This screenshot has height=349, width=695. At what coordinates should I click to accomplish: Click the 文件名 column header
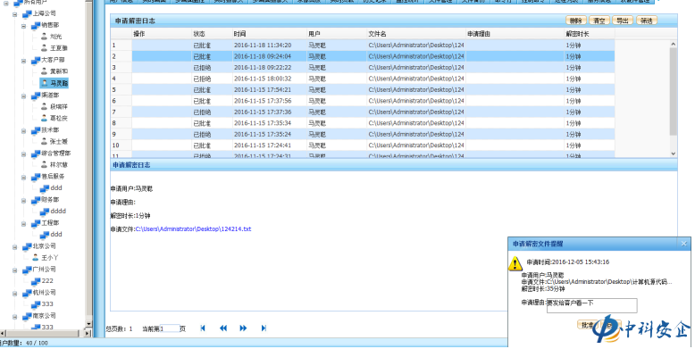(416, 34)
